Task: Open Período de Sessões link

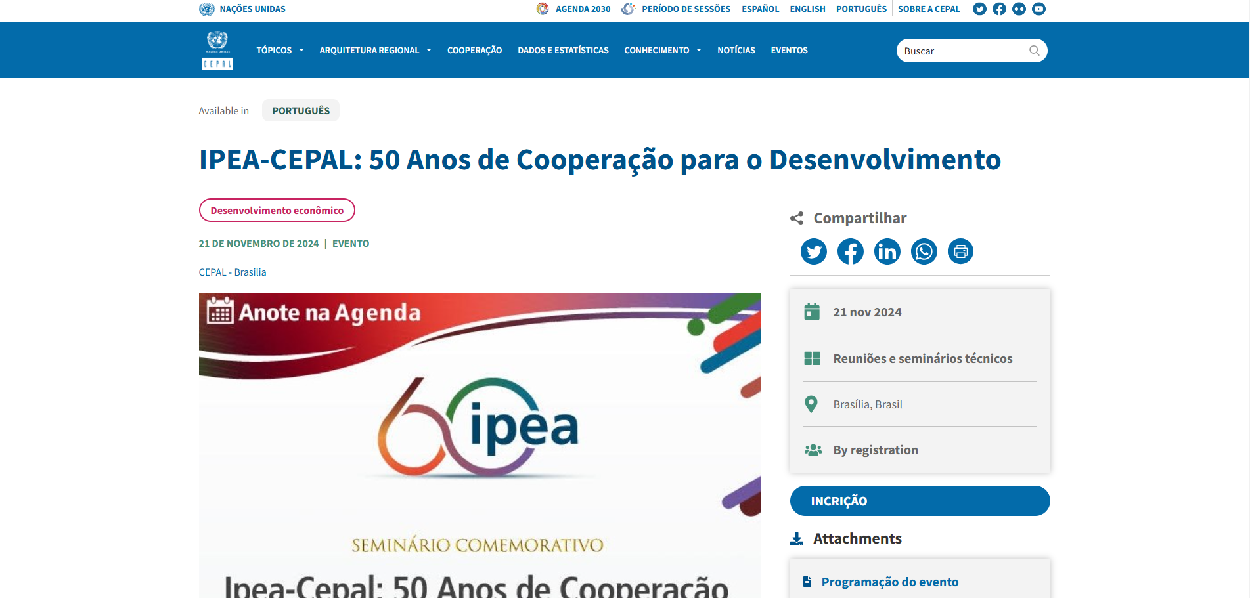Action: pos(686,9)
